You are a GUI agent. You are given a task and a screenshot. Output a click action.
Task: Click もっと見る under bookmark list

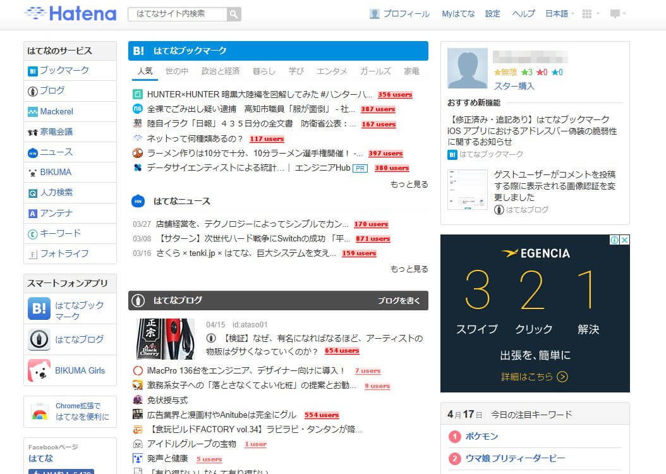(x=409, y=185)
